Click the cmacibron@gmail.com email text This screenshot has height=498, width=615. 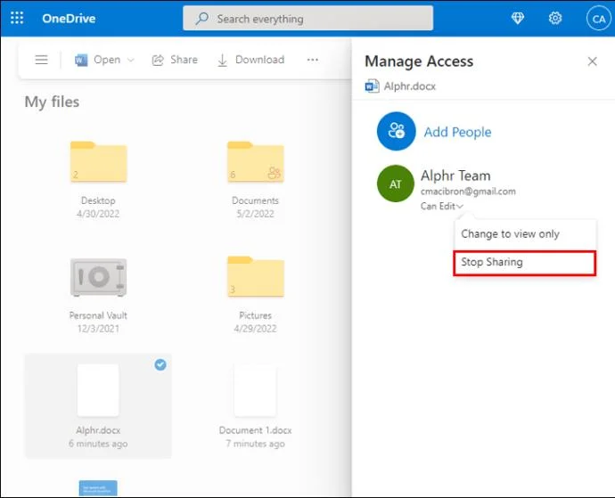coord(468,192)
